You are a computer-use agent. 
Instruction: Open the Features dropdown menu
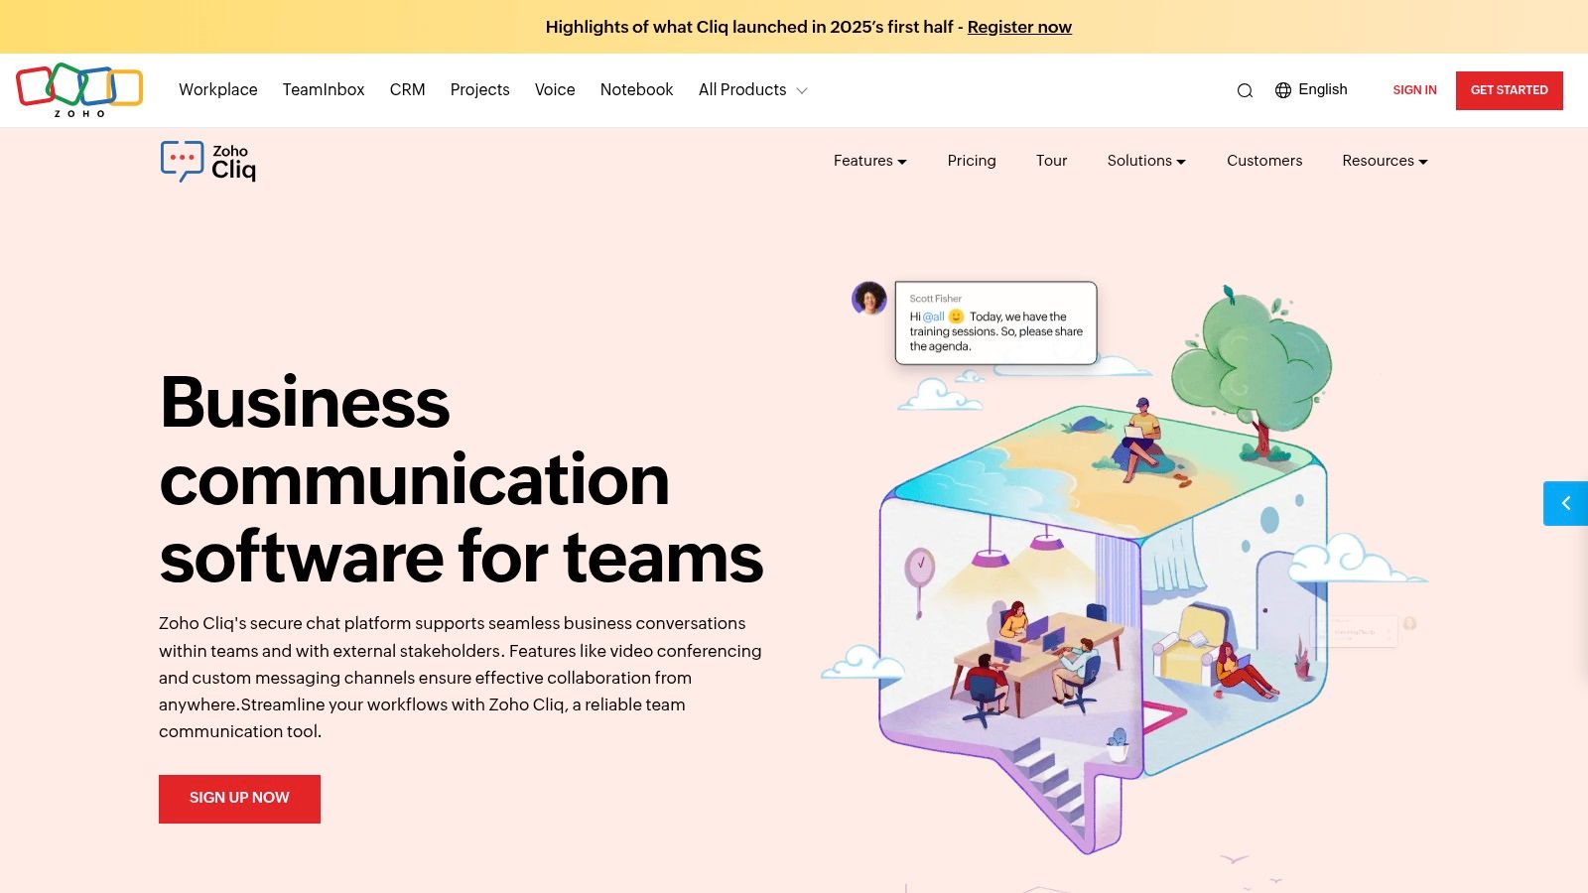pyautogui.click(x=869, y=161)
